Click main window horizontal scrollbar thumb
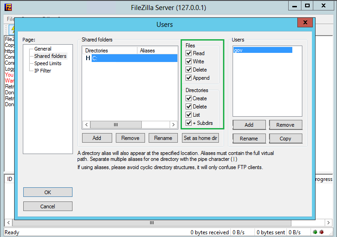Viewport: 337px width, 237px height. (152, 222)
